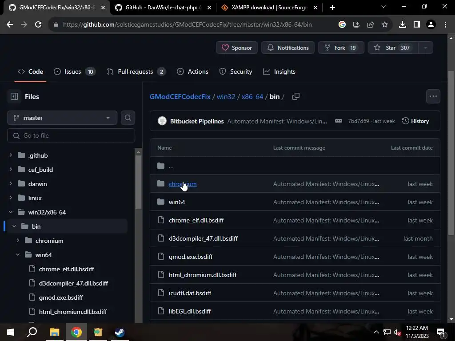Click the Notifications button

288,48
